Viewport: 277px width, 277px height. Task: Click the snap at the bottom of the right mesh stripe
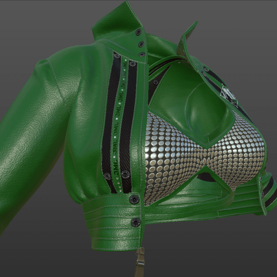tap(126, 175)
